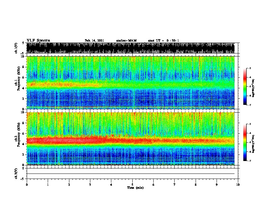Click the ch.1 spectrogram plot
268x207 pixels.
pyautogui.click(x=131, y=83)
